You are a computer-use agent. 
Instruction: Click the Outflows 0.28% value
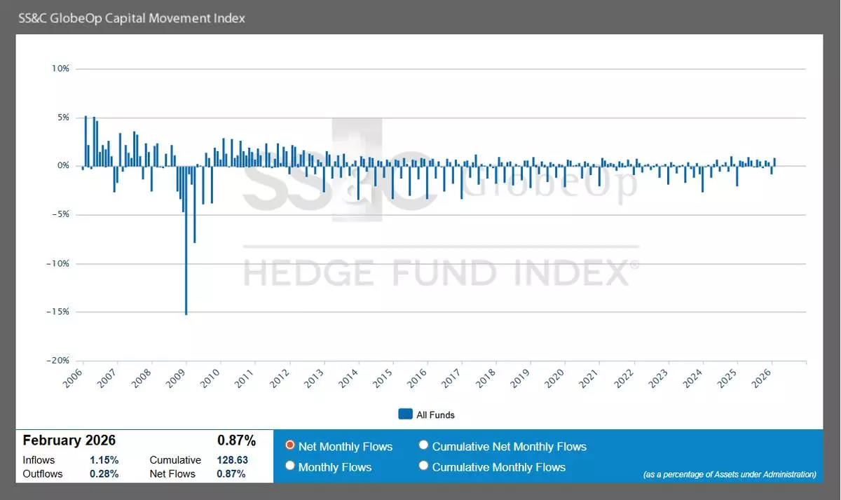pos(104,474)
